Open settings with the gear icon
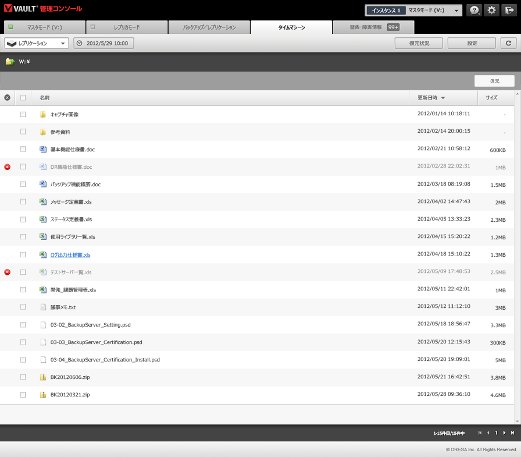Screen dimensions: 521x457 tap(492, 10)
